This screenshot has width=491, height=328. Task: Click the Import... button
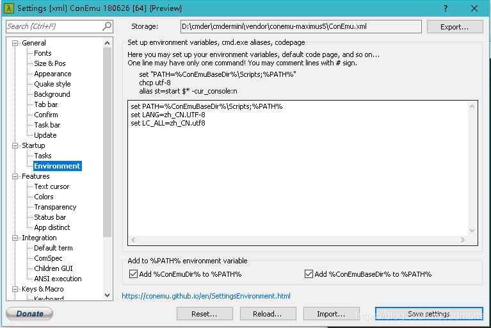pos(331,314)
